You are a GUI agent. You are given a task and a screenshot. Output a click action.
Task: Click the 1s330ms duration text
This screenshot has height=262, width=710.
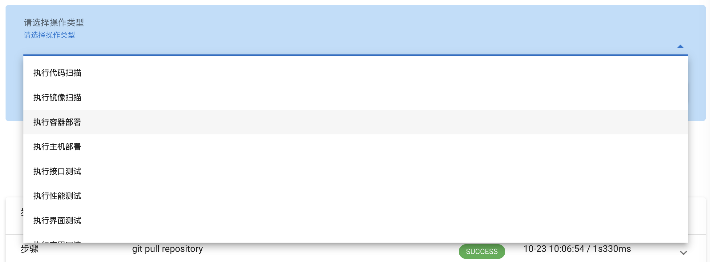pyautogui.click(x=612, y=249)
